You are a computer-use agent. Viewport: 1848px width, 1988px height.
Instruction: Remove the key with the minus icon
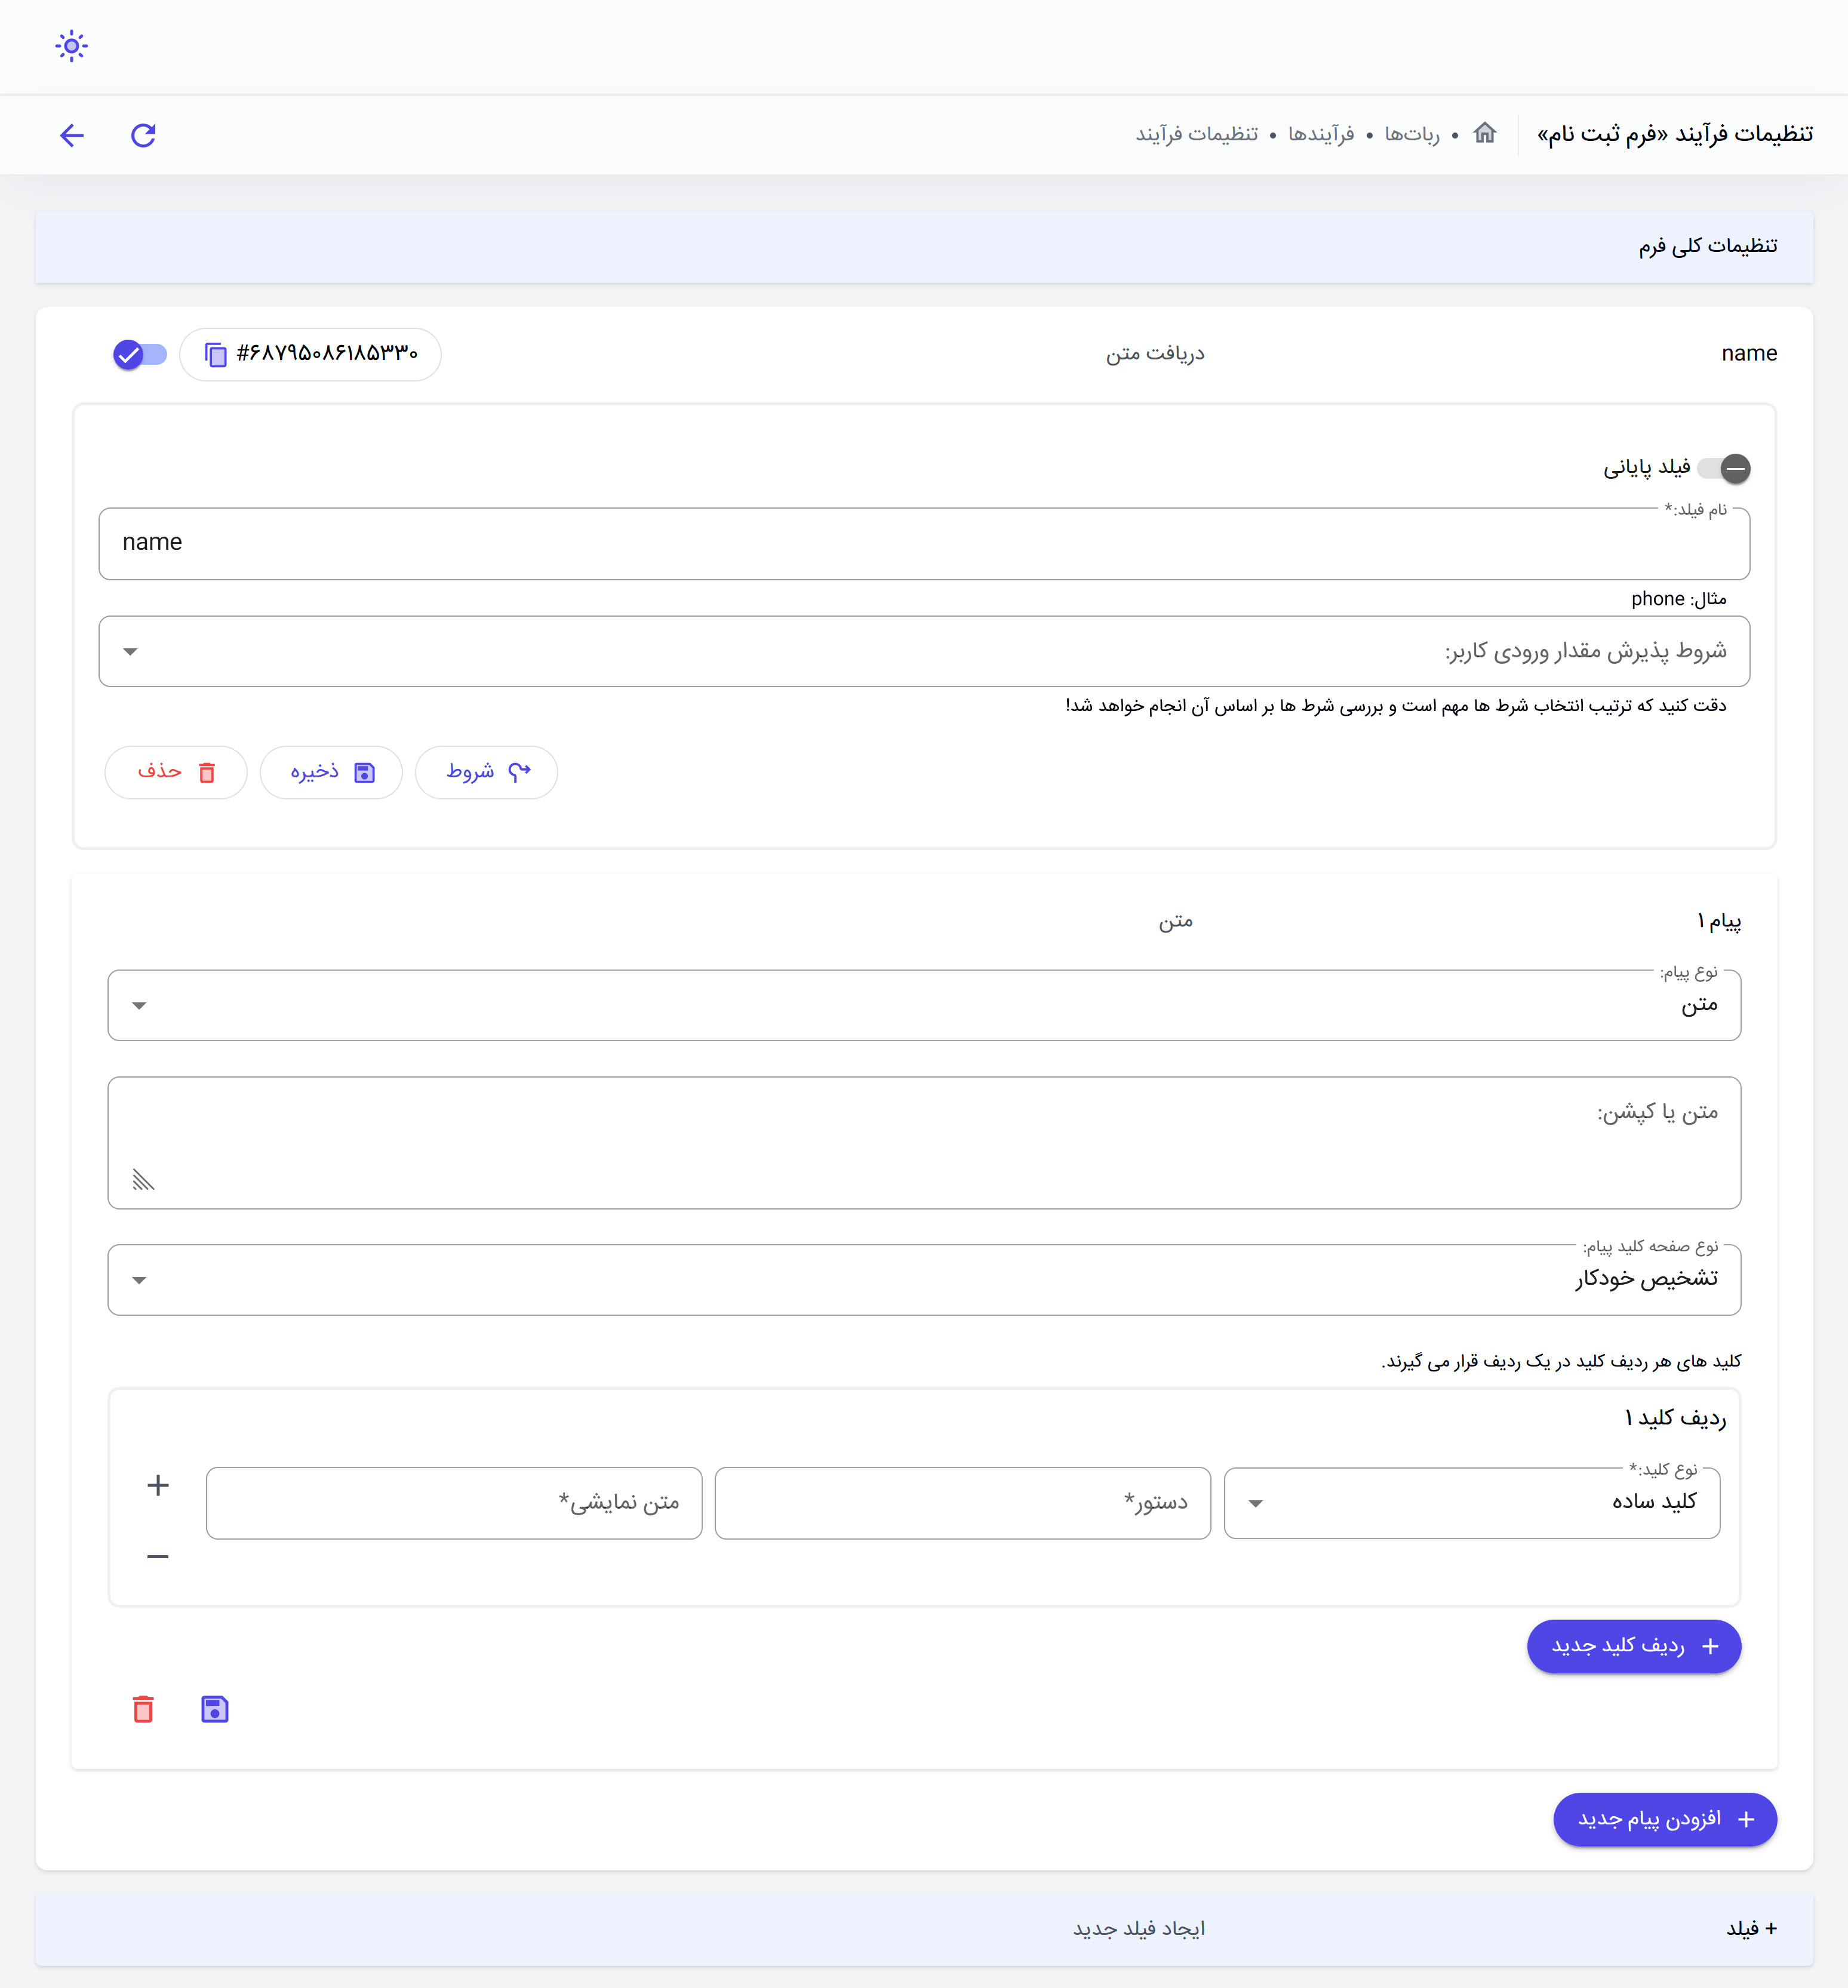(x=158, y=1557)
